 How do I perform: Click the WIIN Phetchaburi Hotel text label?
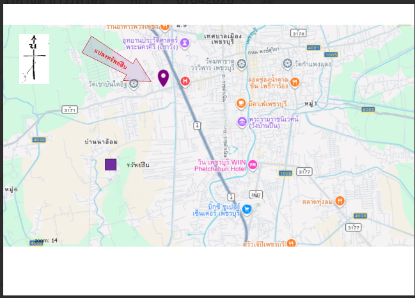click(x=220, y=165)
